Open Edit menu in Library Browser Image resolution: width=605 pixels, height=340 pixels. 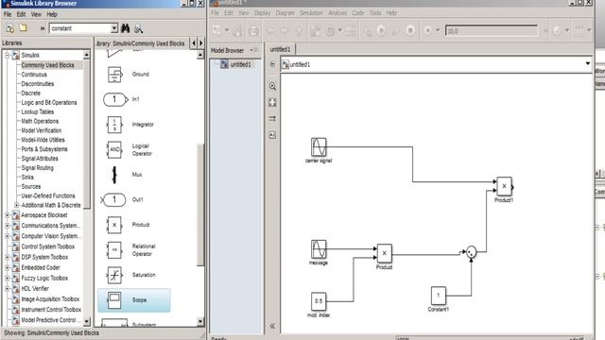click(21, 14)
